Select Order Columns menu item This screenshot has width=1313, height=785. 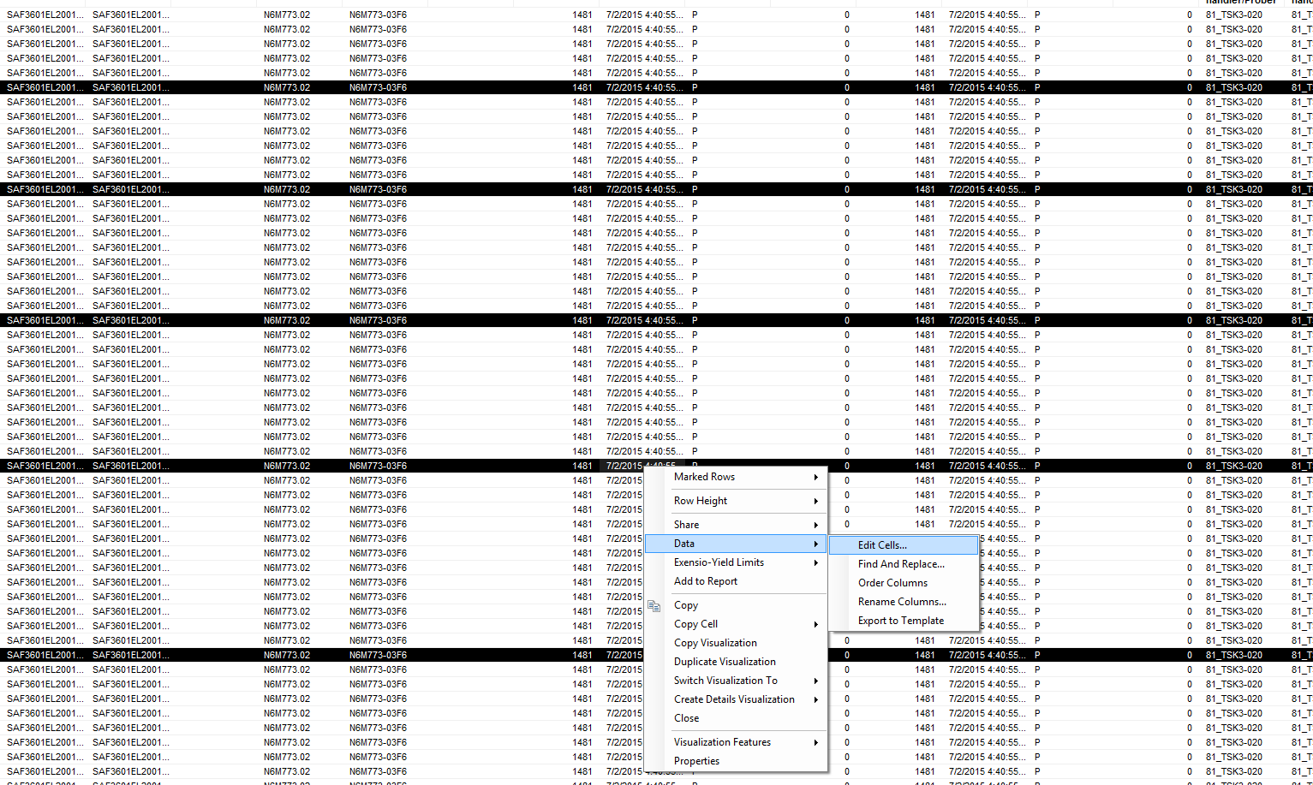pos(892,583)
